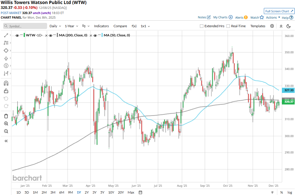Image resolution: width=295 pixels, height=195 pixels.
Task: Hide the MA (200, Close, 0) indicator
Action: 51,36
